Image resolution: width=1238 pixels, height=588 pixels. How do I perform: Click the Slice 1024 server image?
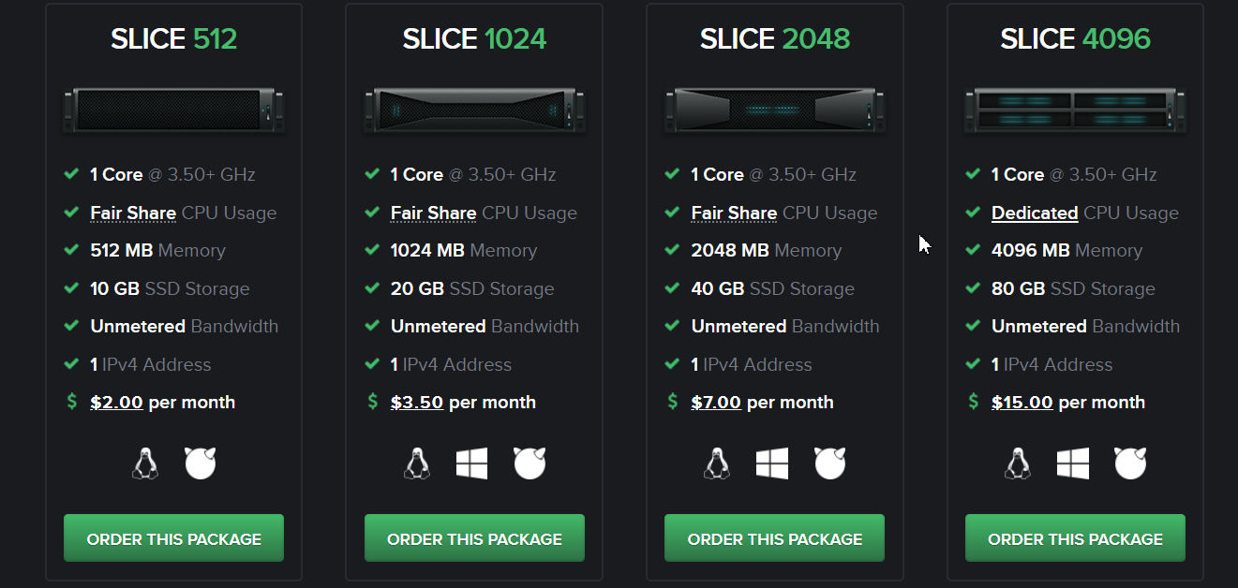(474, 109)
